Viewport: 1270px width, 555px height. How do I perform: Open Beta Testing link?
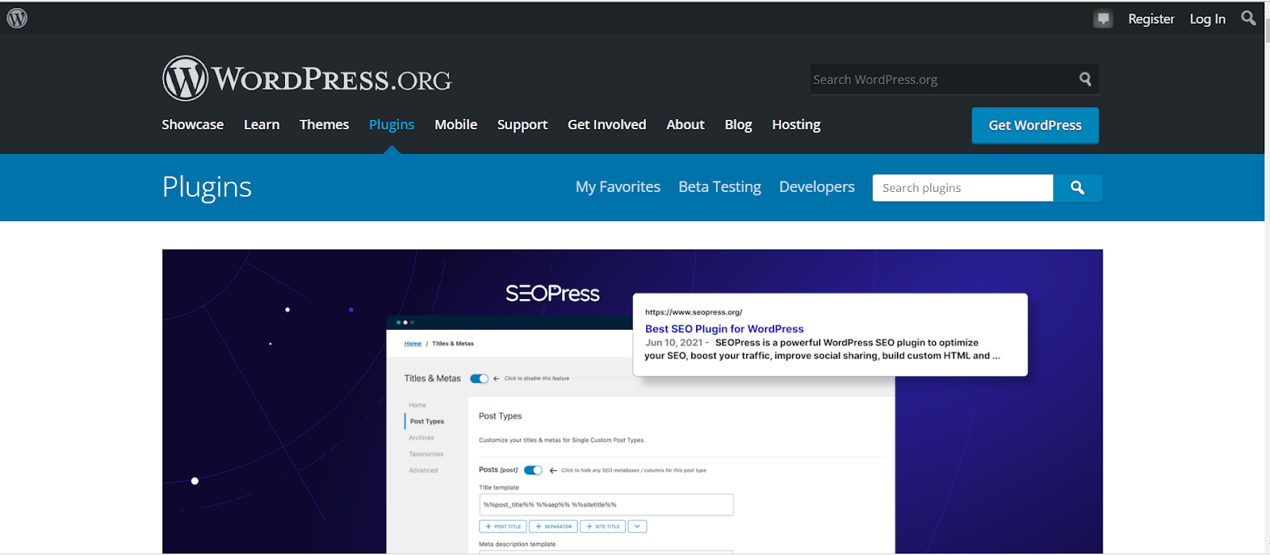[720, 187]
